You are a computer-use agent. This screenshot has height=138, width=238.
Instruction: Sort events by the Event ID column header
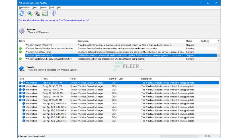pos(112,79)
